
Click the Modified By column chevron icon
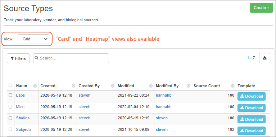click(x=189, y=86)
